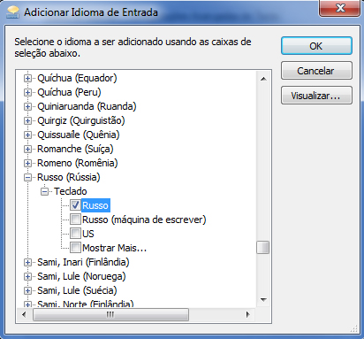Tick the Mostrar Mais... checkbox
Image resolution: width=364 pixels, height=339 pixels.
[x=75, y=248]
